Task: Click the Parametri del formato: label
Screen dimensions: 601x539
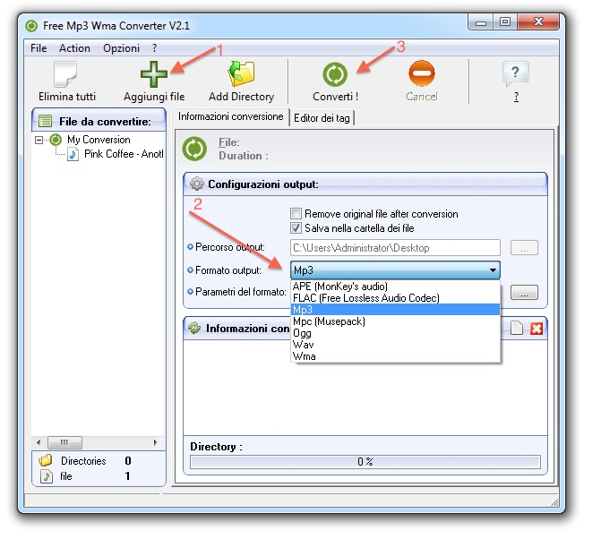Action: click(241, 292)
